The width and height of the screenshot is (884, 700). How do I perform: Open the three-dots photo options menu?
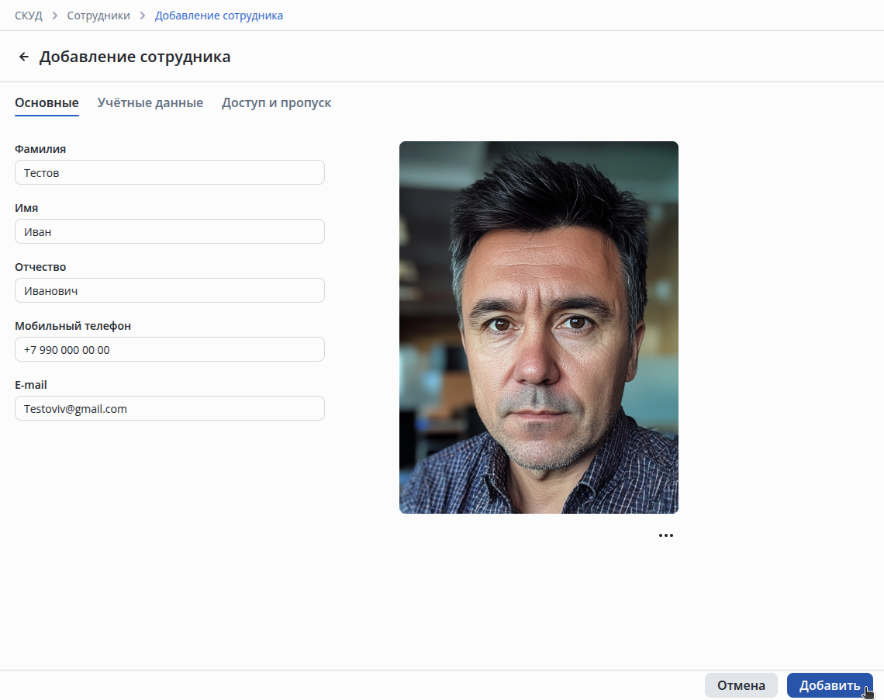click(x=665, y=535)
